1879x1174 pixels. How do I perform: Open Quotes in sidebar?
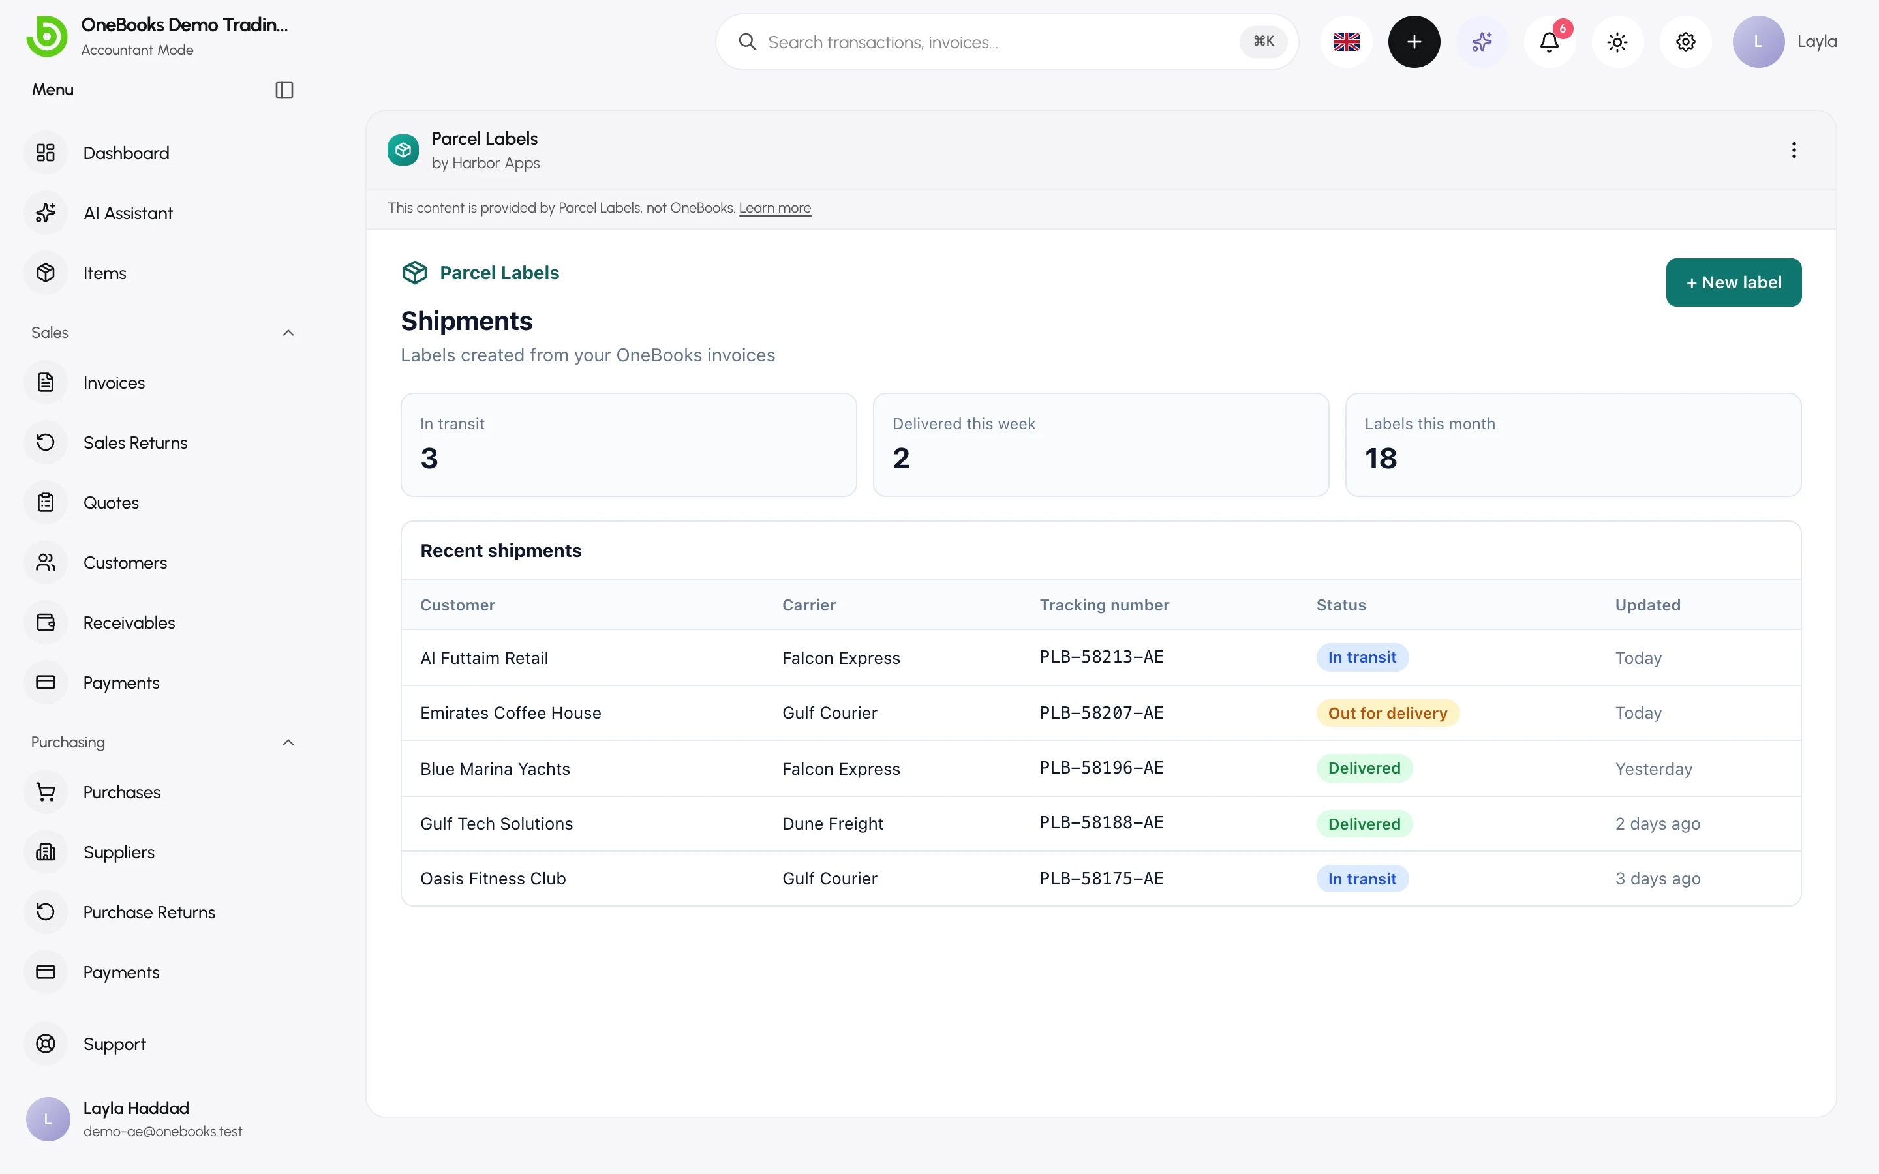(110, 502)
